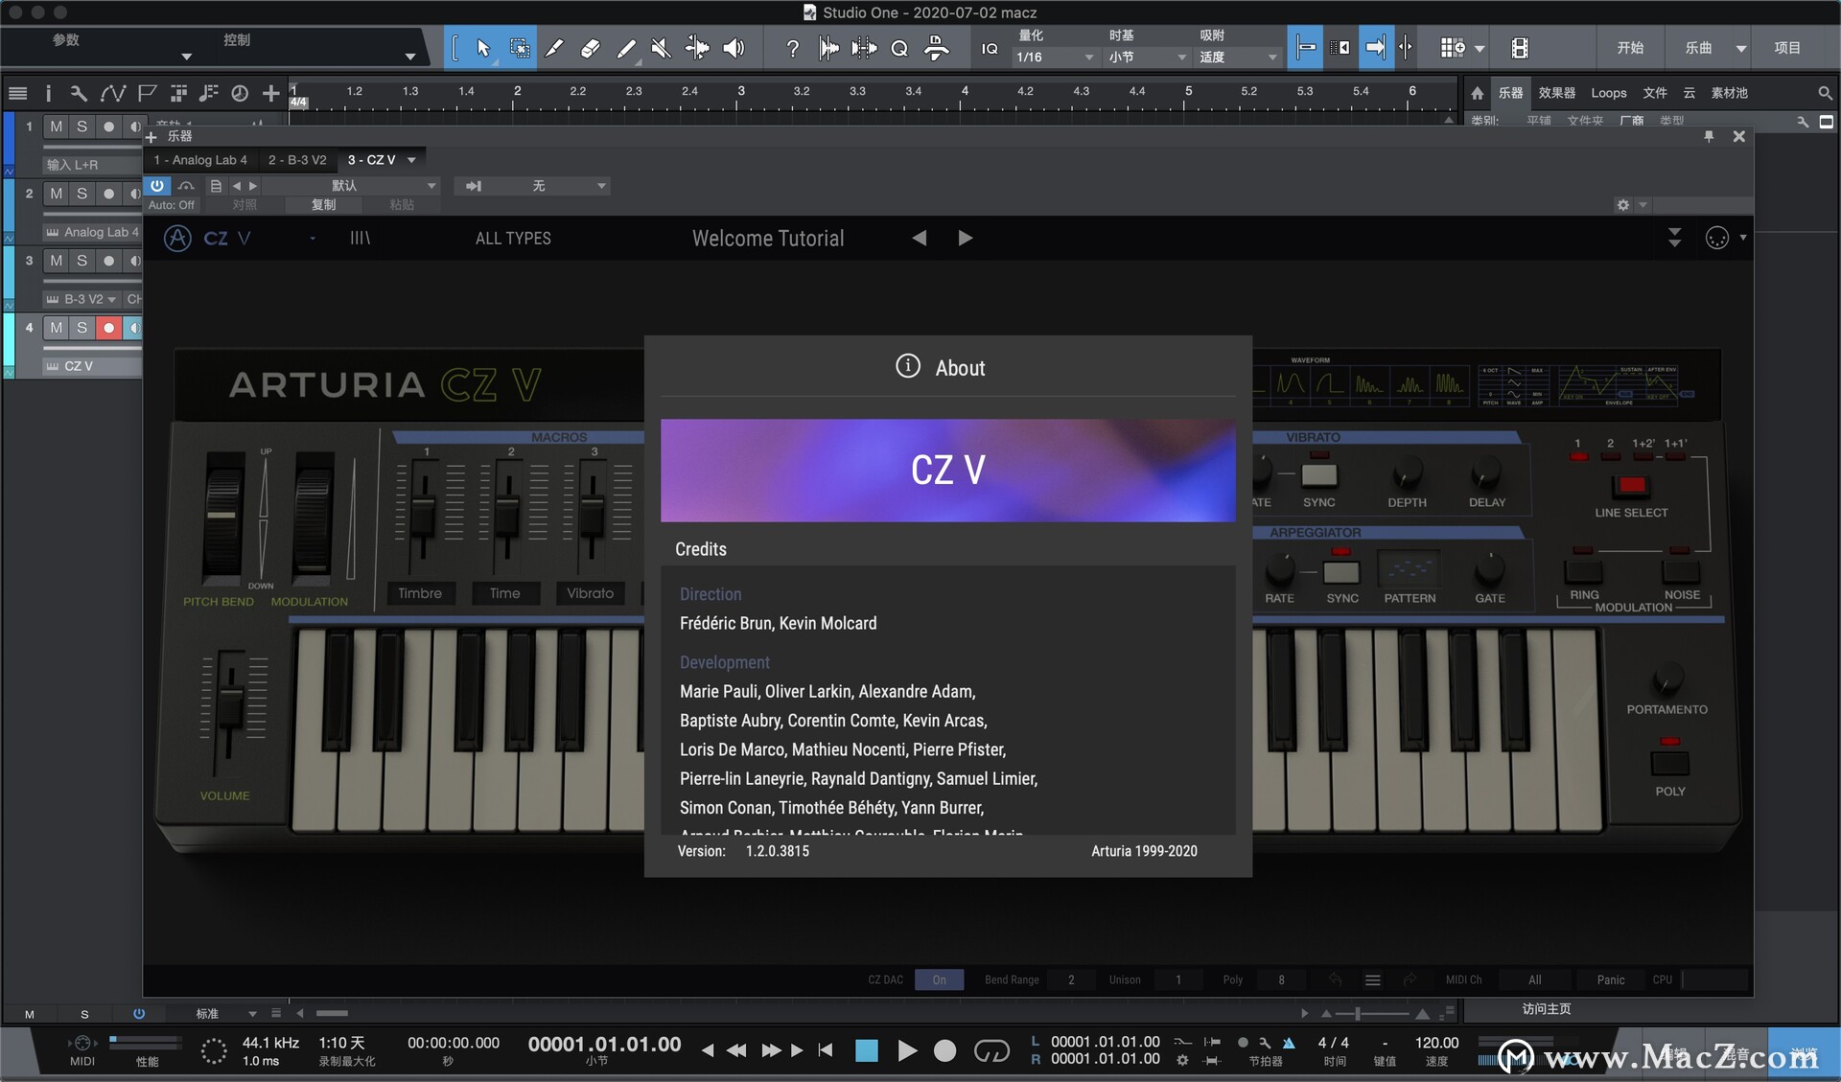The width and height of the screenshot is (1841, 1082).
Task: Open the 文件 browser tab
Action: 1655,93
